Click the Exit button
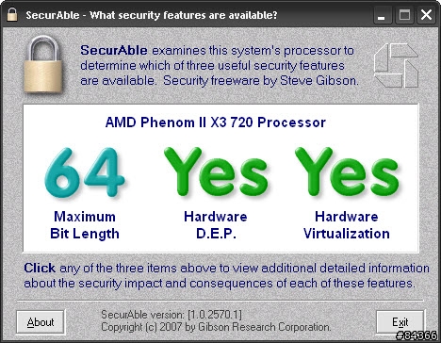The height and width of the screenshot is (343, 441). pyautogui.click(x=400, y=322)
